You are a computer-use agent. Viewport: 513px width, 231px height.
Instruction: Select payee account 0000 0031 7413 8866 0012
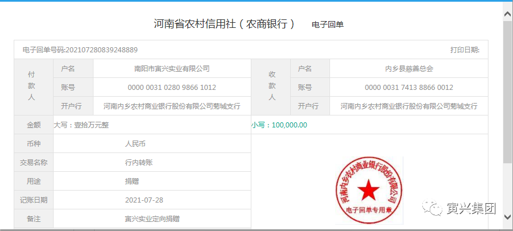click(409, 88)
